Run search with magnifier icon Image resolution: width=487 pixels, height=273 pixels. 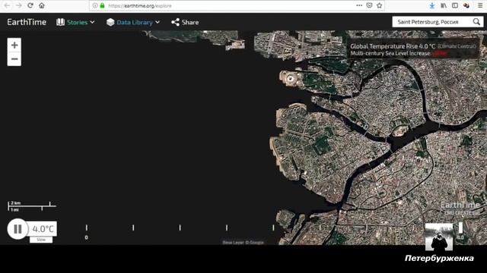point(476,22)
